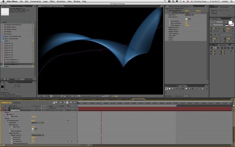Click Reset in Effect Controls panel
The image size is (235, 147).
tap(187, 11)
